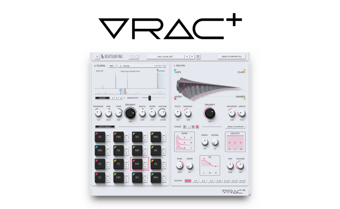Mute the C#1 pad
Screen dimensions: 340x209
pyautogui.click(x=127, y=176)
